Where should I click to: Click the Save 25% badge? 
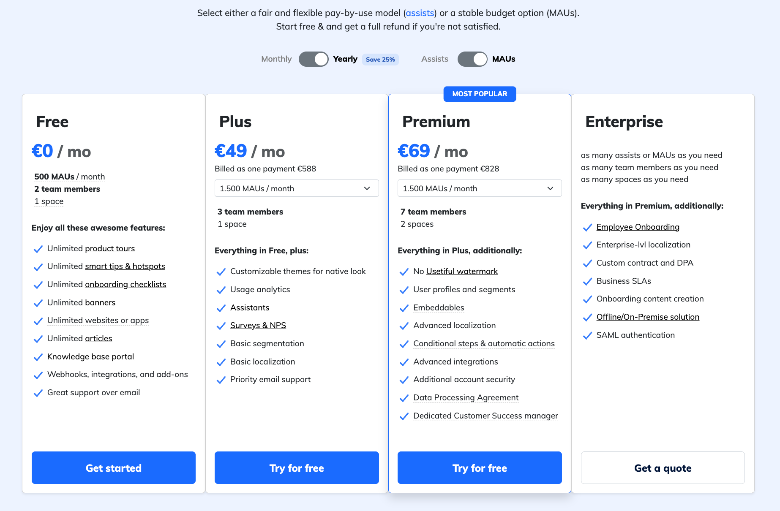click(x=380, y=60)
